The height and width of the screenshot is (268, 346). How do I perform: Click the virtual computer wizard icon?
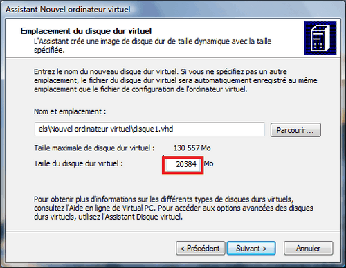pos(320,38)
